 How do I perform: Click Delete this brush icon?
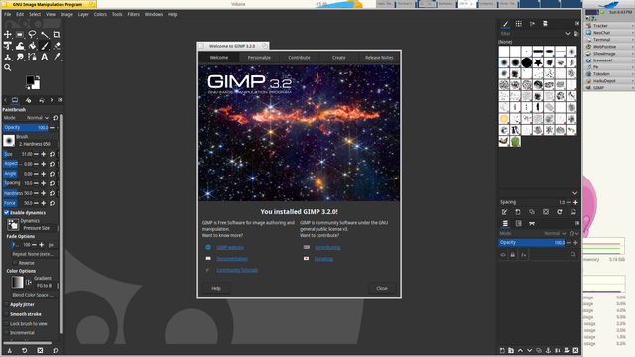tap(546, 212)
